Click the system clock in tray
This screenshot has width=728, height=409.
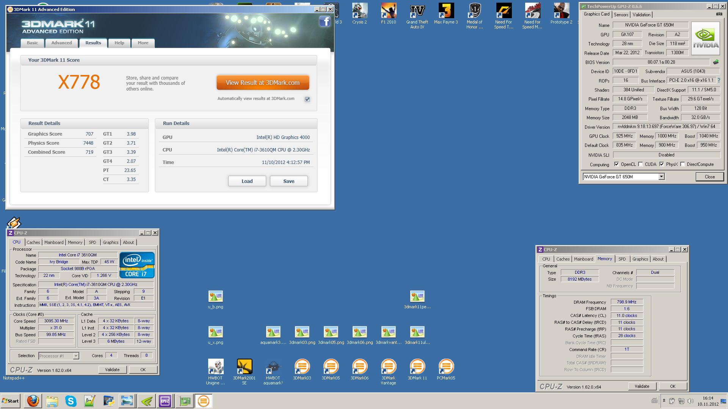[x=708, y=401]
